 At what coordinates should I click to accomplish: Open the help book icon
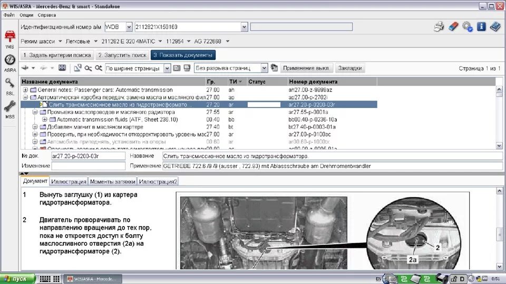tap(495, 27)
